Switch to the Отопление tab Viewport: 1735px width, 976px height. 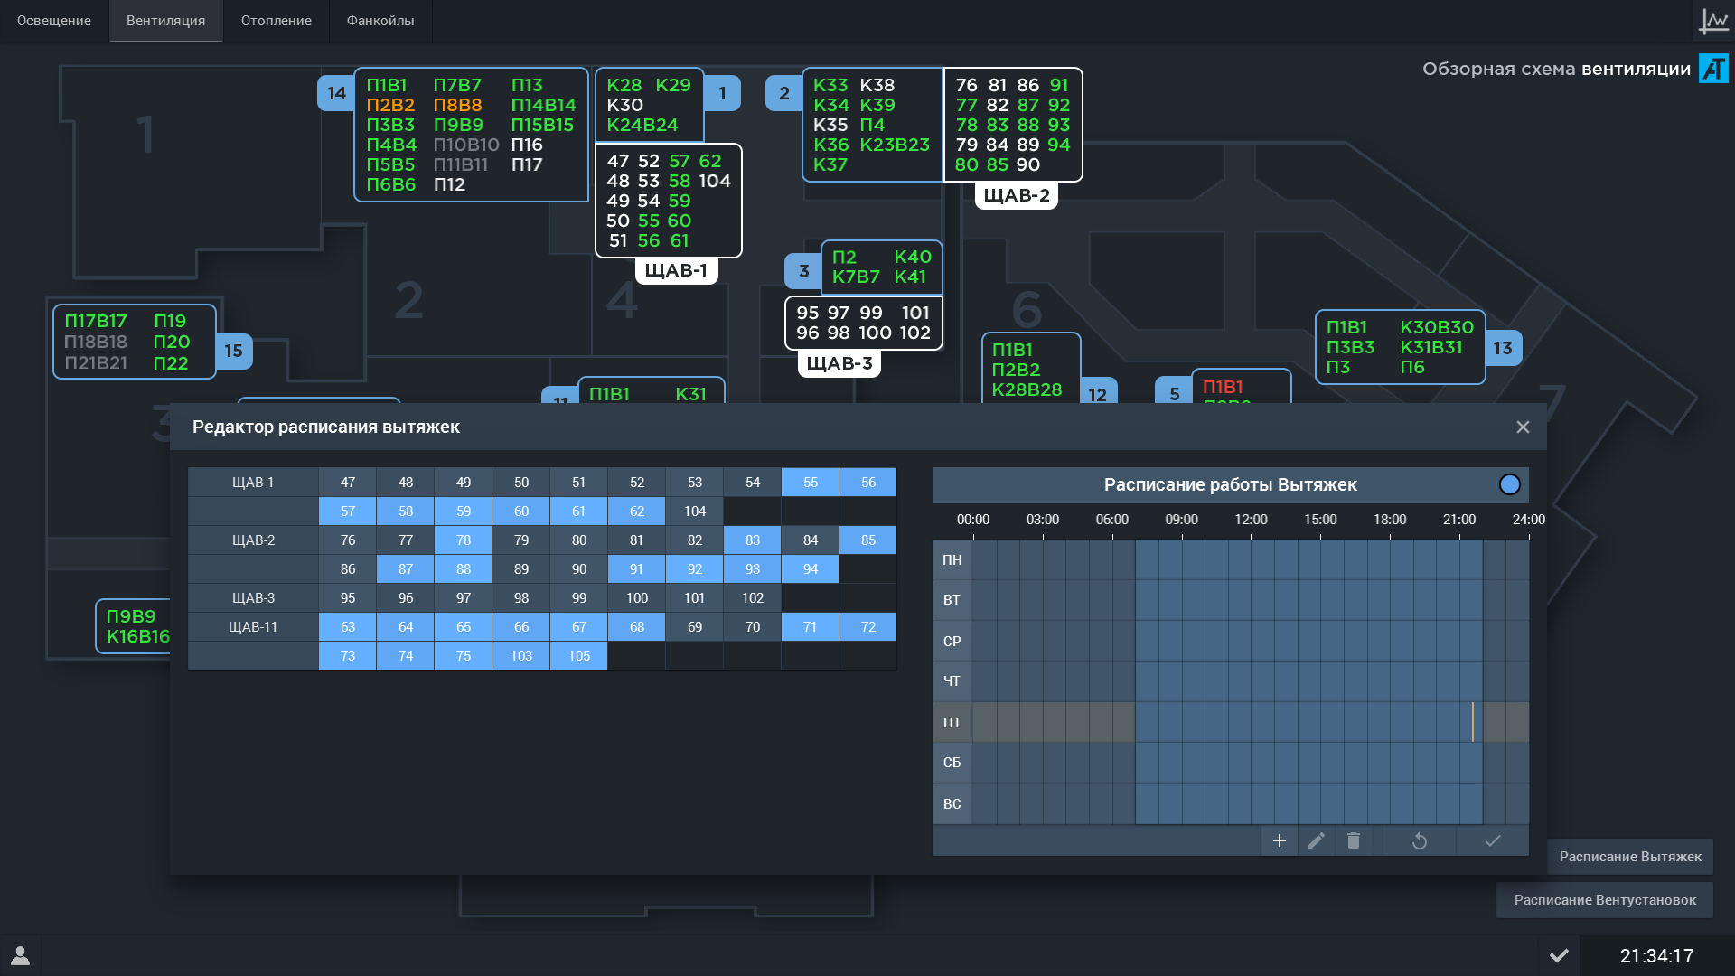point(276,21)
